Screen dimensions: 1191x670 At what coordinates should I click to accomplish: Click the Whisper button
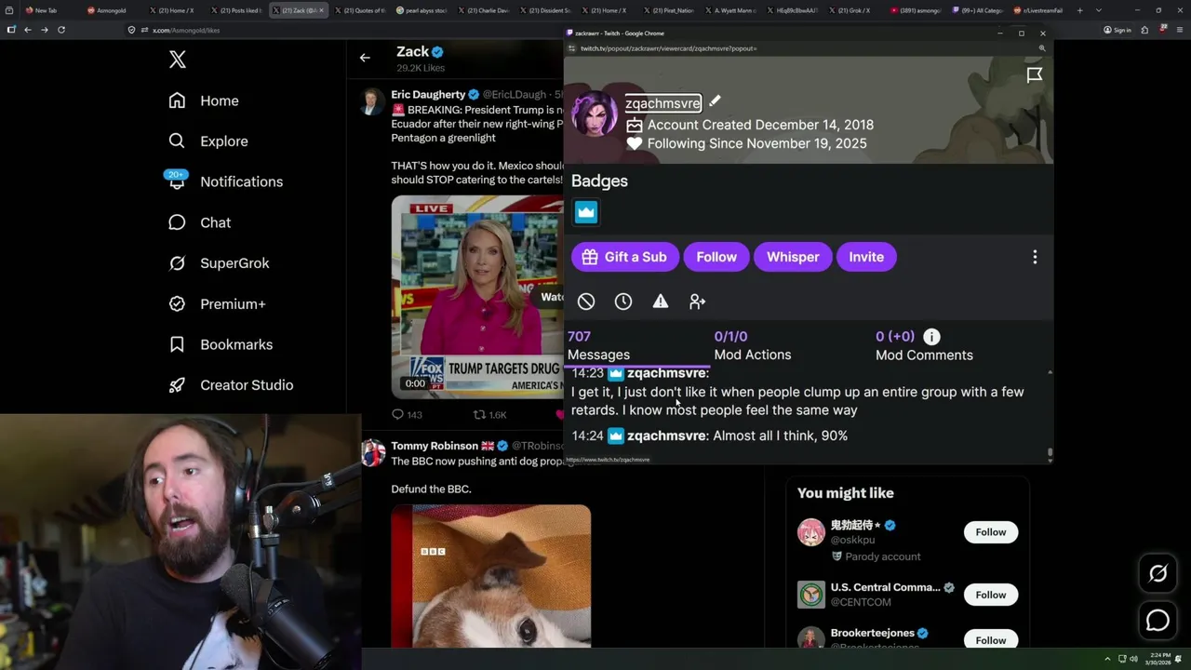coord(793,257)
